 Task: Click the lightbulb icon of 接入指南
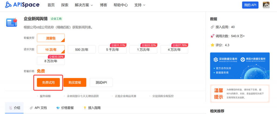click(x=85, y=108)
